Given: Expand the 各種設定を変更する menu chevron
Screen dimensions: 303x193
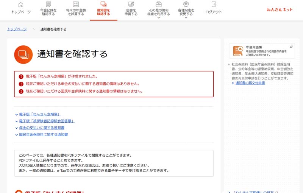Looking at the screenshot, I should 186,17.
